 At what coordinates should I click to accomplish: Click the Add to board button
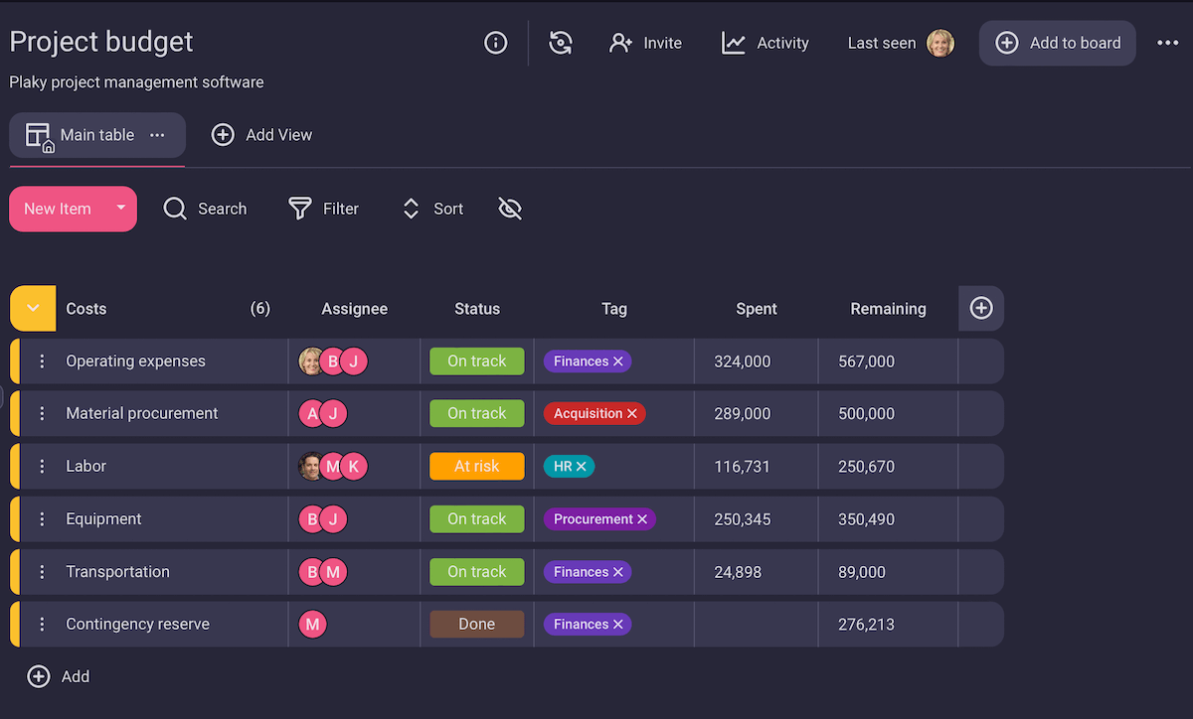coord(1057,43)
